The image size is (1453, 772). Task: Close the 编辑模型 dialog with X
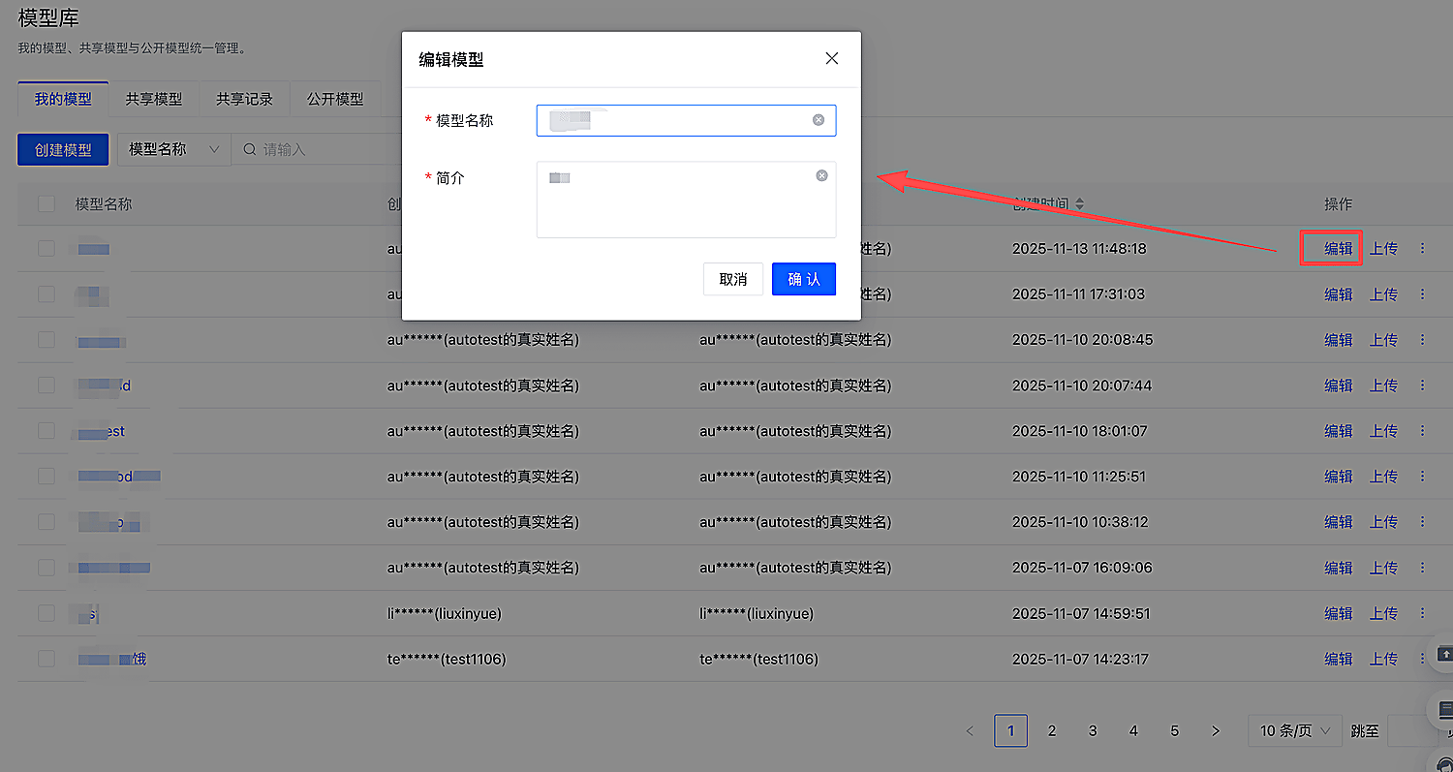pos(831,58)
